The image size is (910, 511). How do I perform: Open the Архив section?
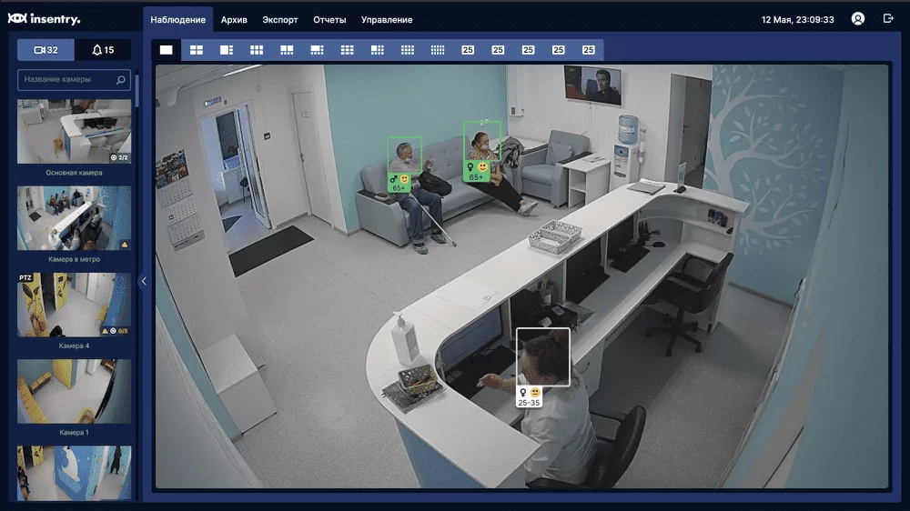[x=234, y=20]
